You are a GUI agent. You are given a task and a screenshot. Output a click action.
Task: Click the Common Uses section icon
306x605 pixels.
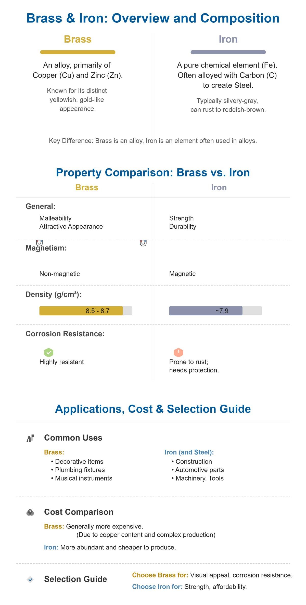click(30, 438)
